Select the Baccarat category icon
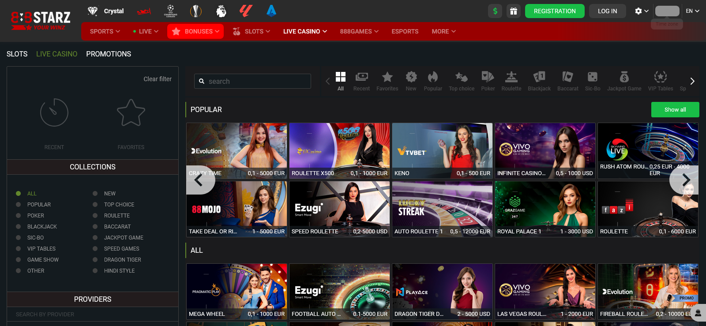 click(568, 82)
